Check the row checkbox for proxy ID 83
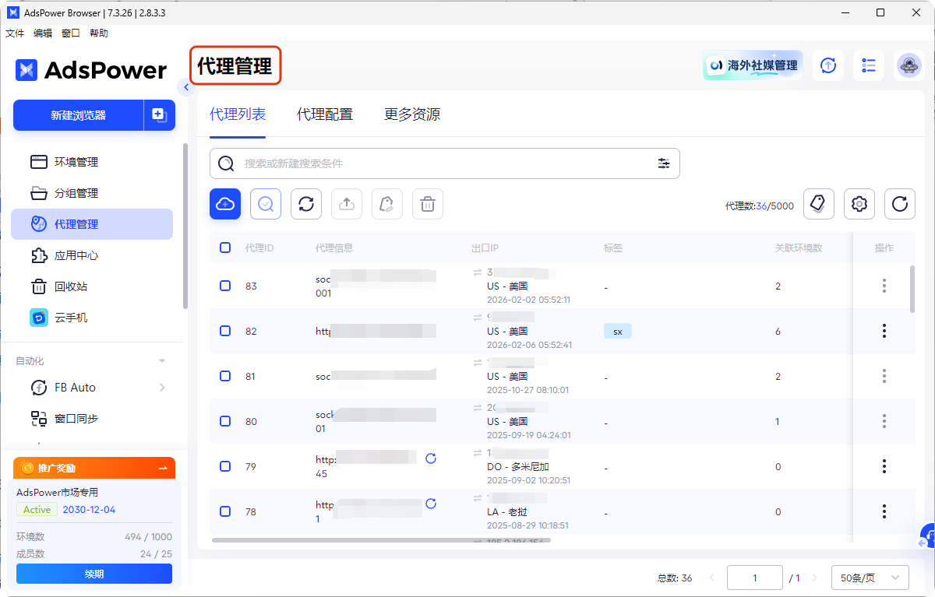The height and width of the screenshot is (597, 935). tap(225, 286)
